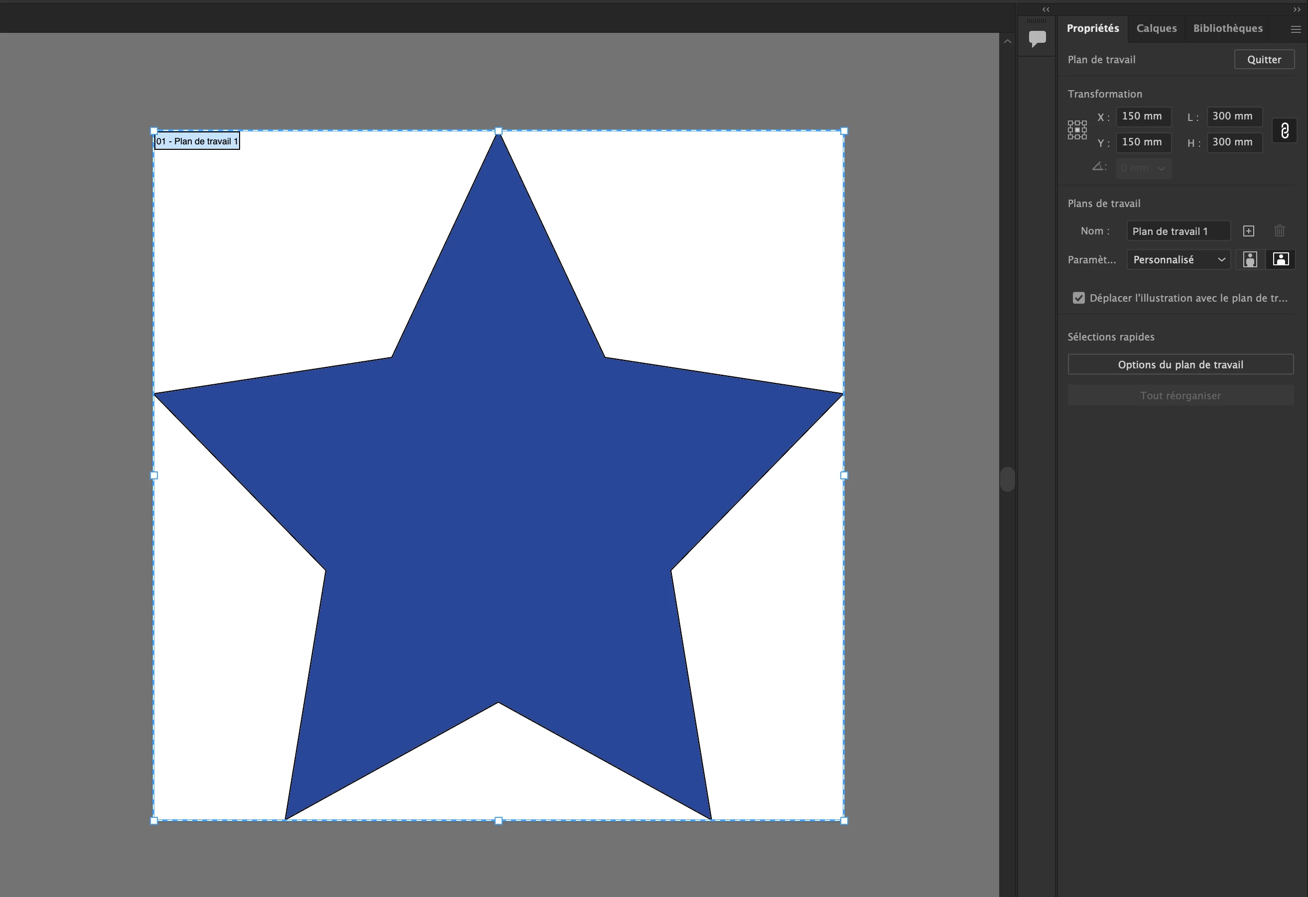
Task: Open the Personnalisé preset dropdown
Action: tap(1178, 260)
